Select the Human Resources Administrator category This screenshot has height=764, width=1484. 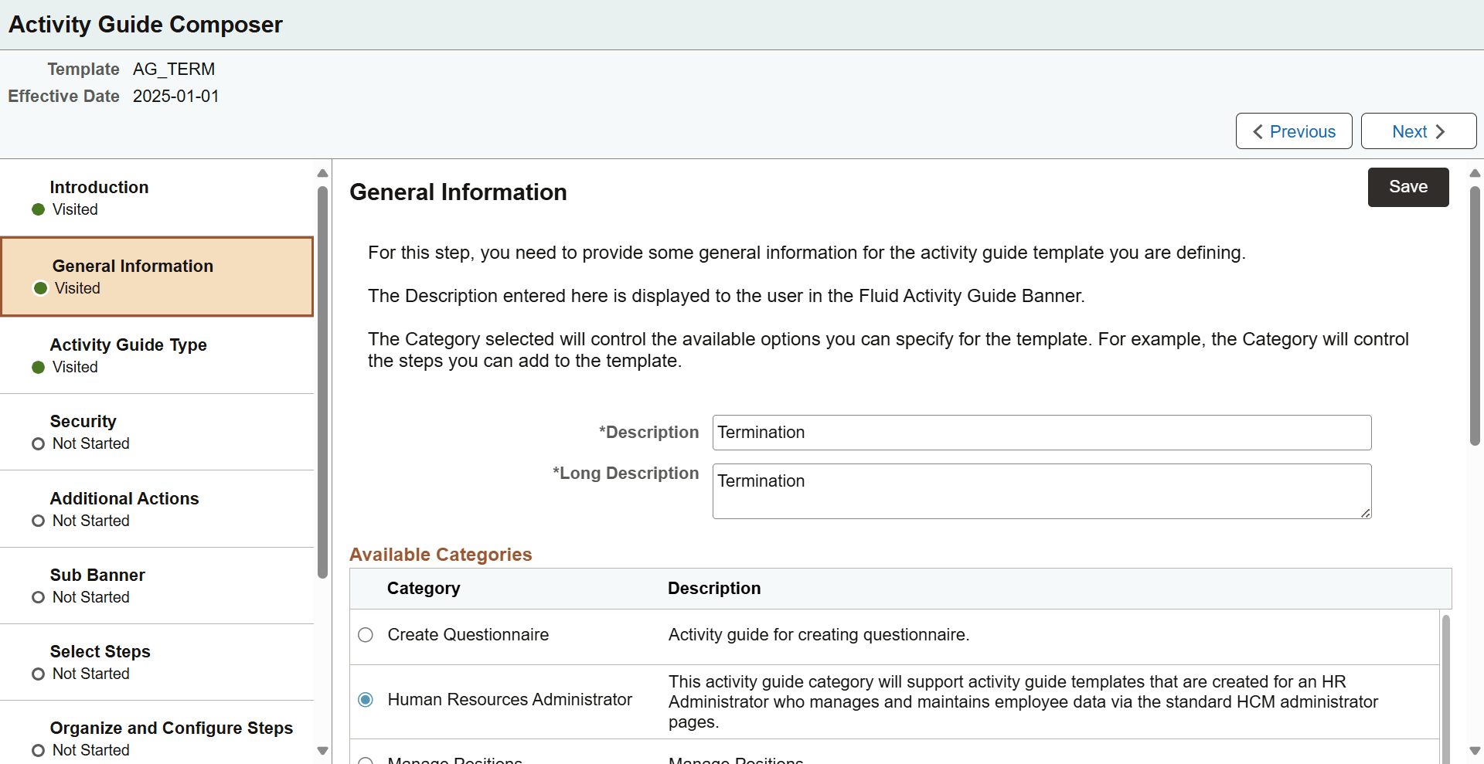click(365, 700)
